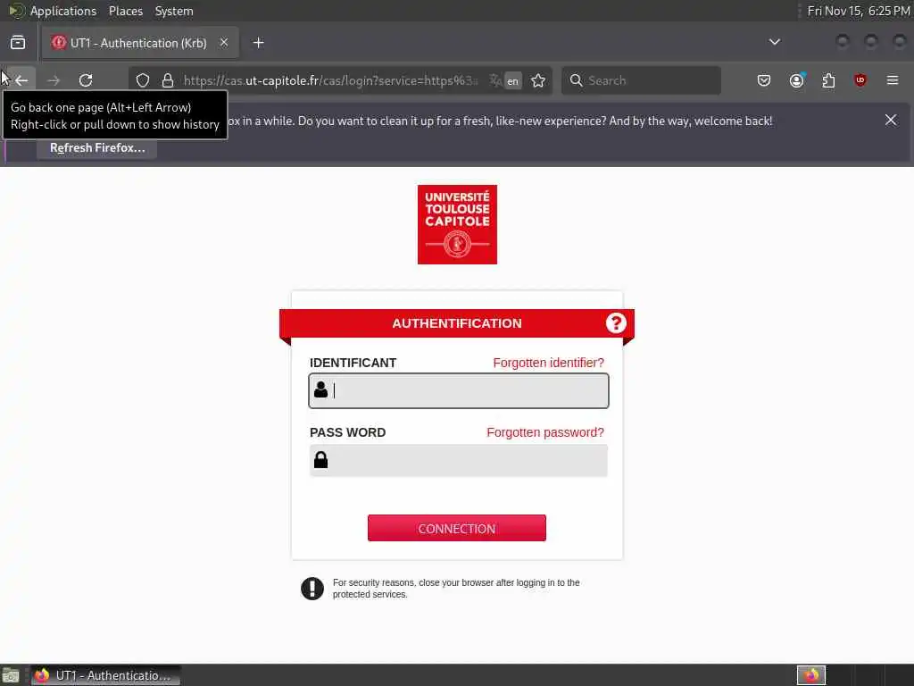Expand the list all tabs chevron
This screenshot has width=914, height=686.
click(x=775, y=42)
